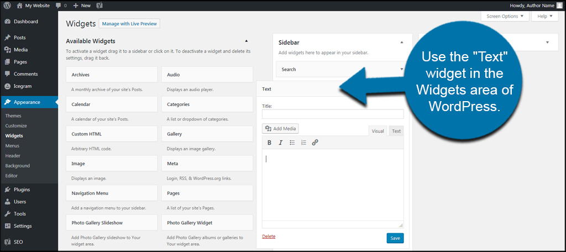Open the Editor submenu link
The image size is (566, 252).
tap(12, 176)
